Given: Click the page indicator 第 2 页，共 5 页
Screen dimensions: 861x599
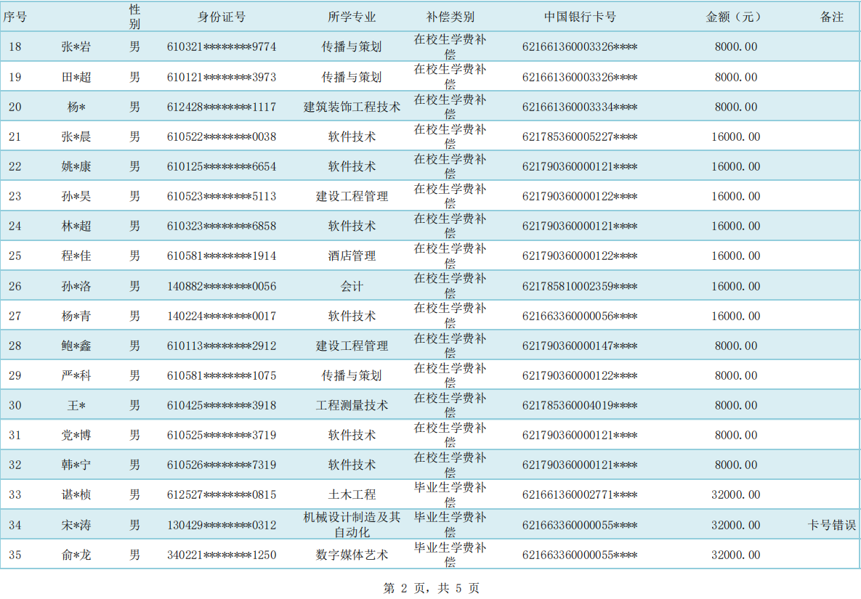Looking at the screenshot, I should point(431,588).
